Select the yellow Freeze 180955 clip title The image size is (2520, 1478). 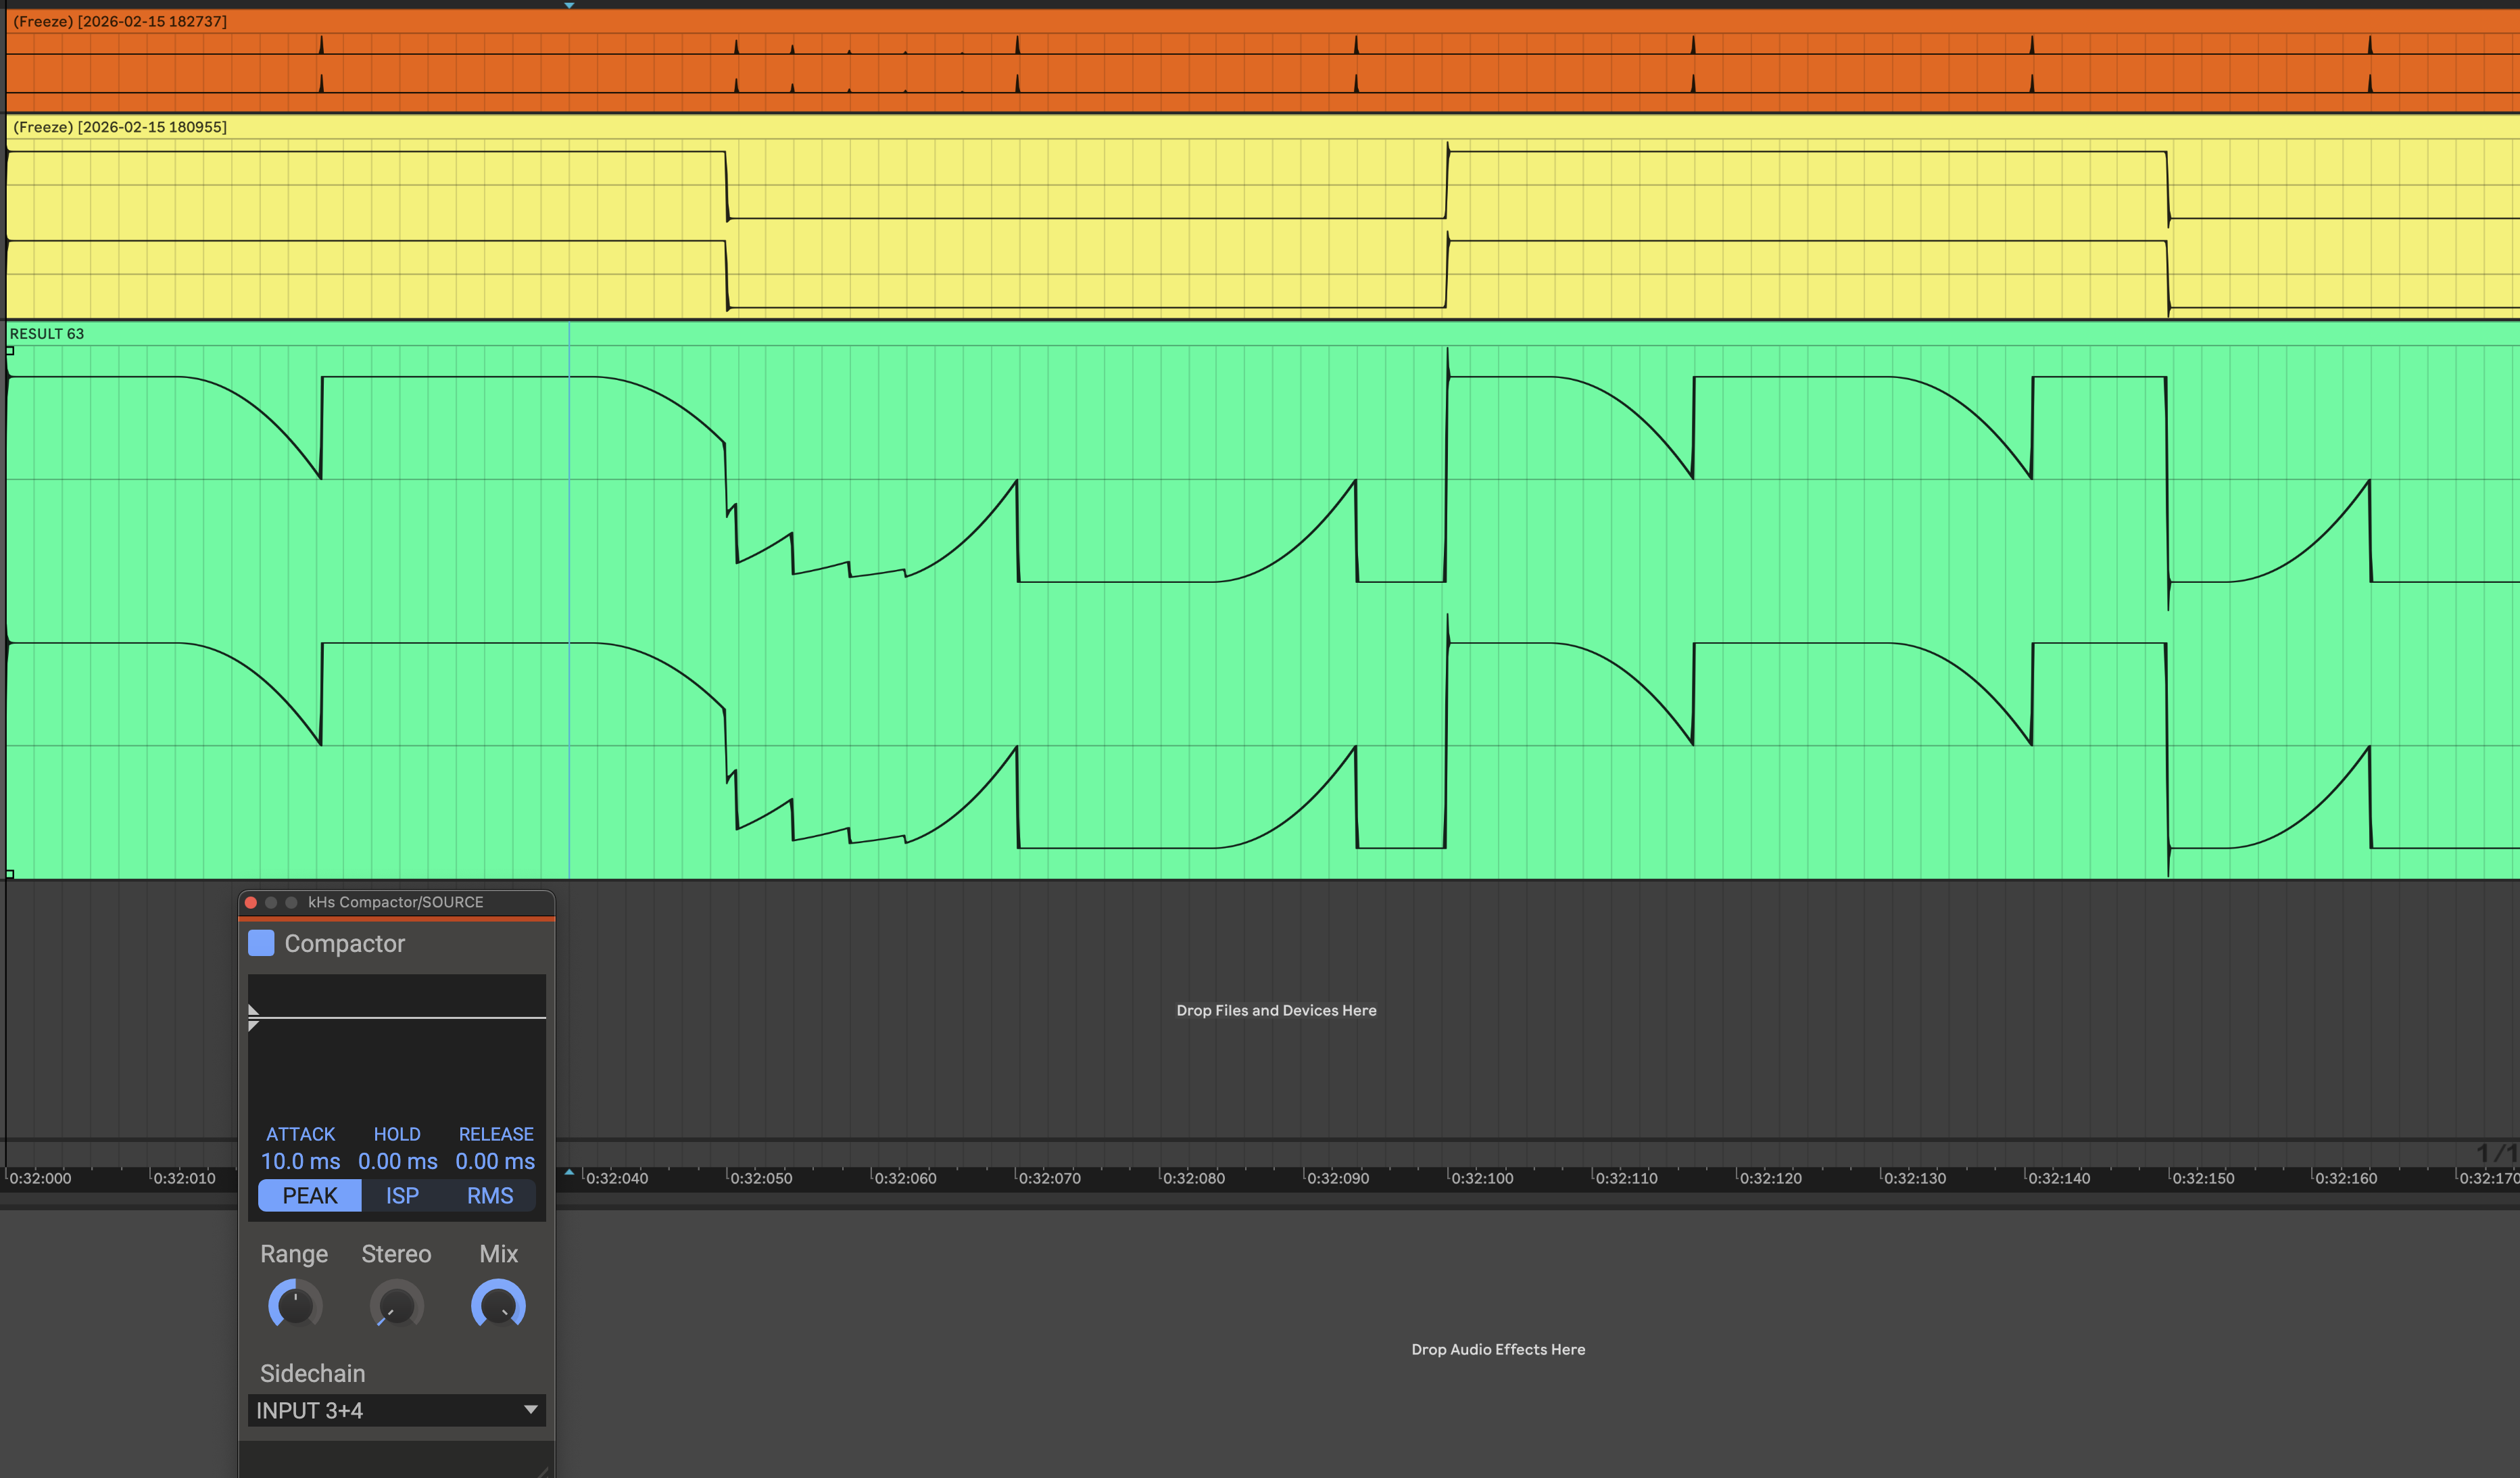click(120, 127)
